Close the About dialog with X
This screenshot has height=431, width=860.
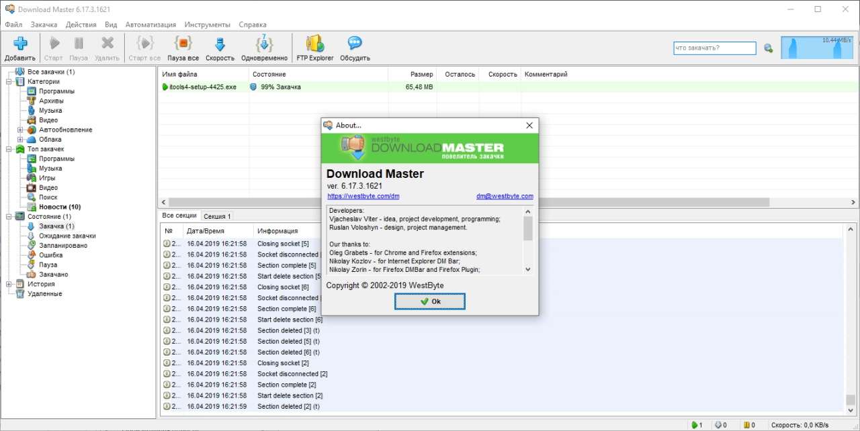point(529,125)
